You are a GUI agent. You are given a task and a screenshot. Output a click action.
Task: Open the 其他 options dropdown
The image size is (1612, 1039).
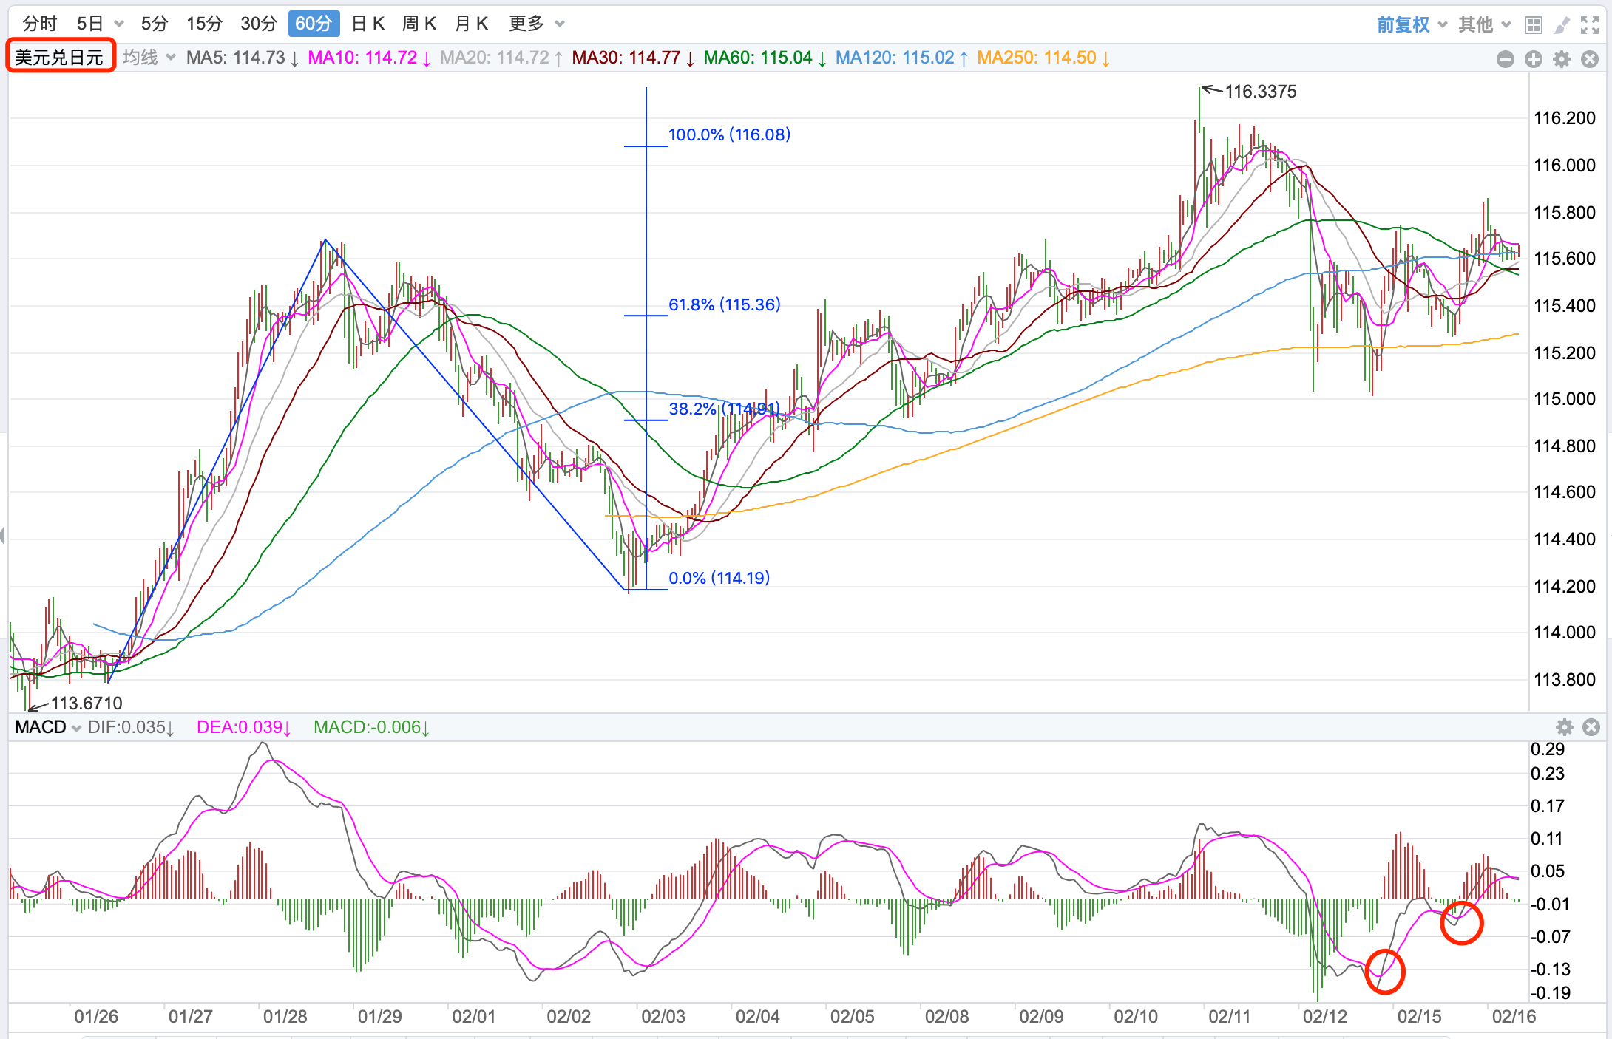[1484, 25]
